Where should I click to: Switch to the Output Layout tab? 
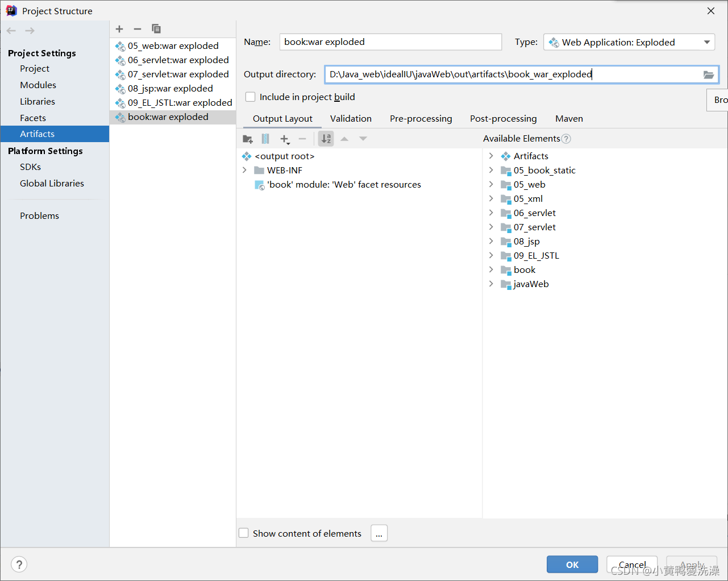282,119
